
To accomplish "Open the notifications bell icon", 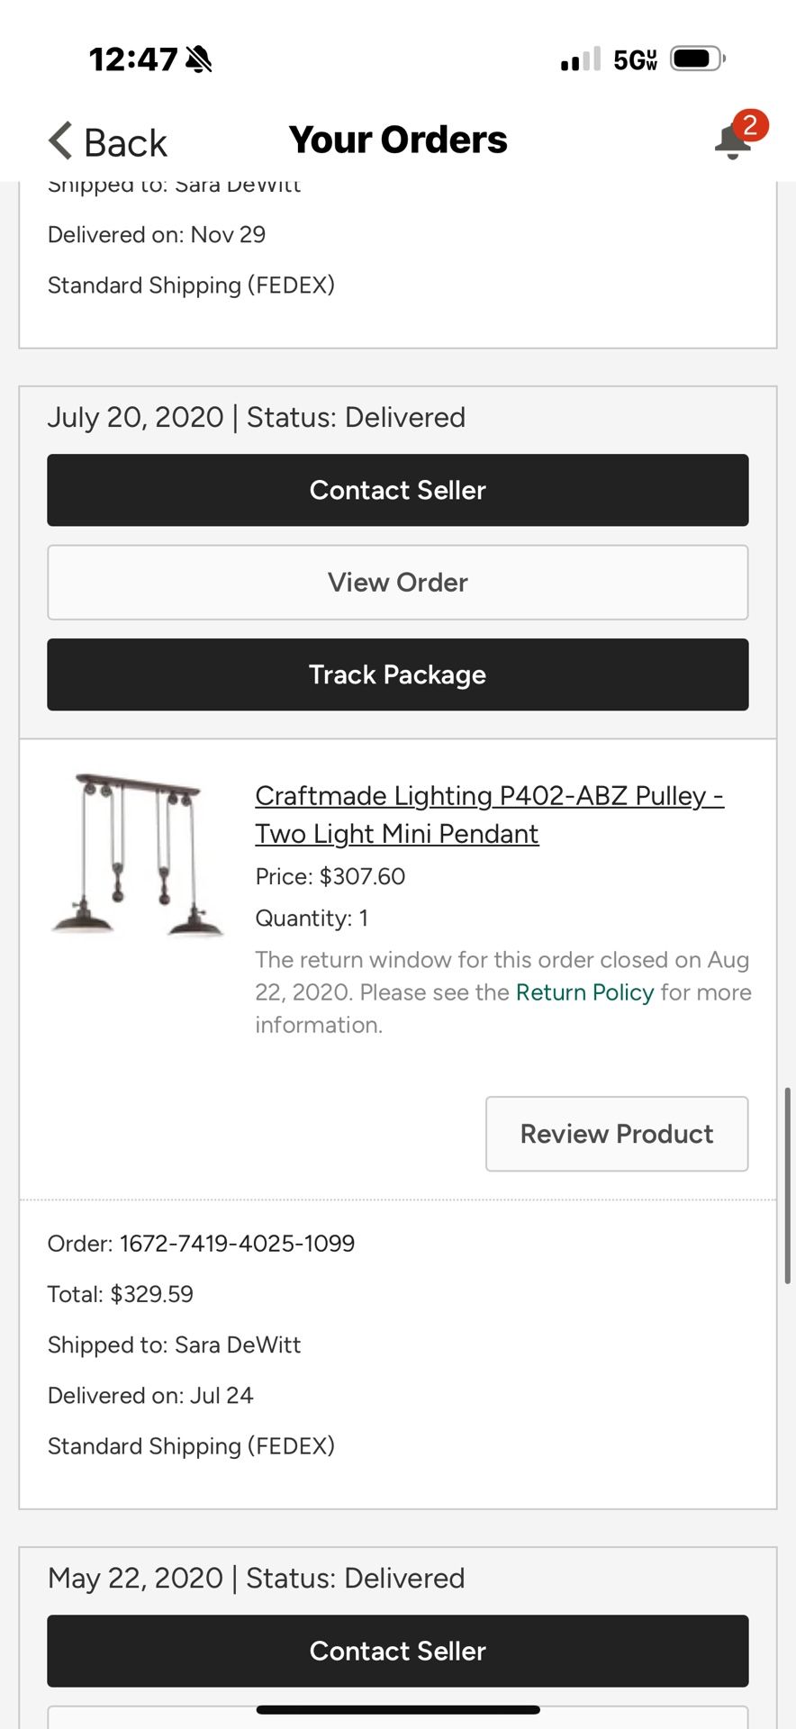I will pos(731,144).
